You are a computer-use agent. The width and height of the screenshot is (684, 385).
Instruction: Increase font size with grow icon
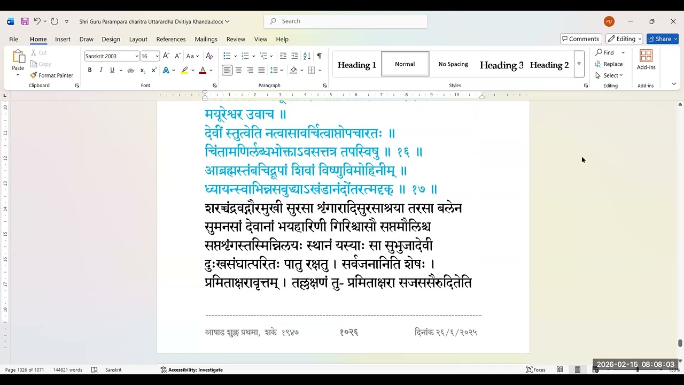point(166,56)
